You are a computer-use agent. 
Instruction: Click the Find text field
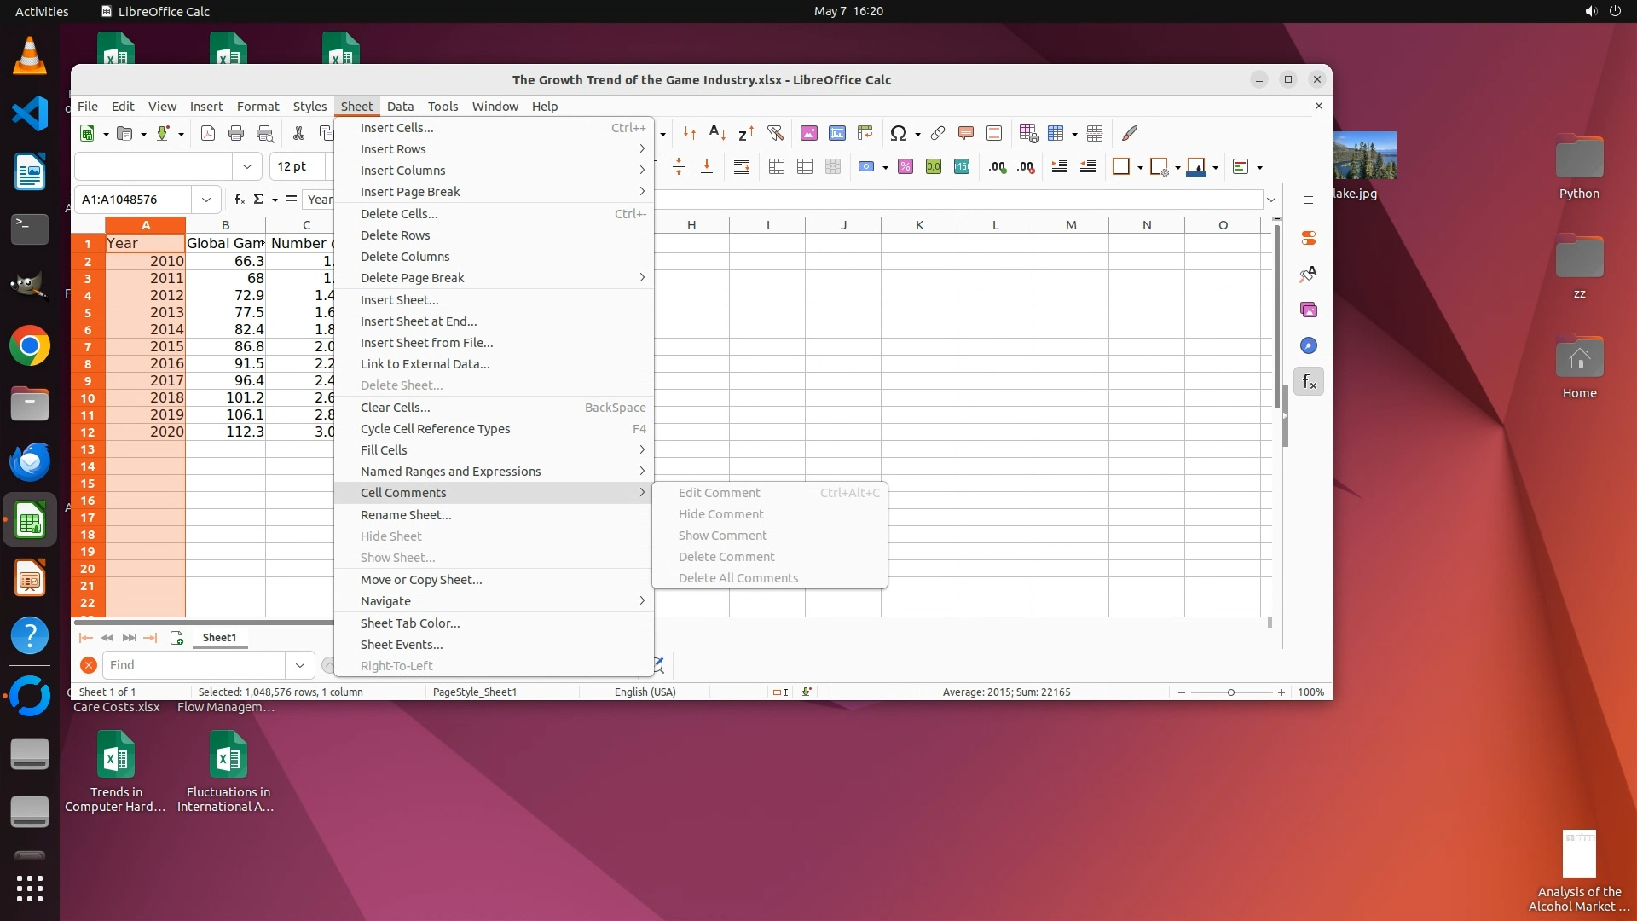tap(194, 665)
